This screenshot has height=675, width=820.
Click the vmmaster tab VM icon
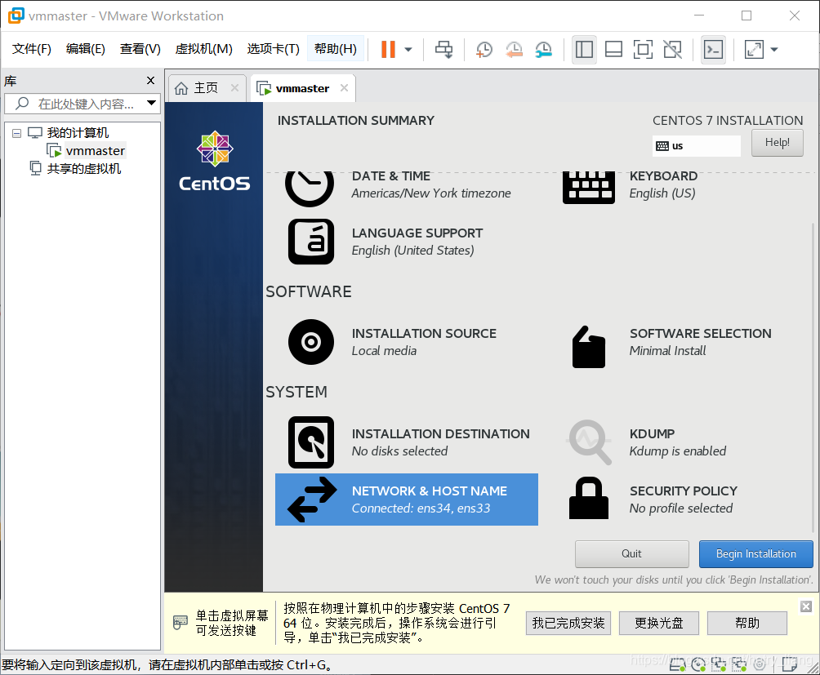coord(264,88)
